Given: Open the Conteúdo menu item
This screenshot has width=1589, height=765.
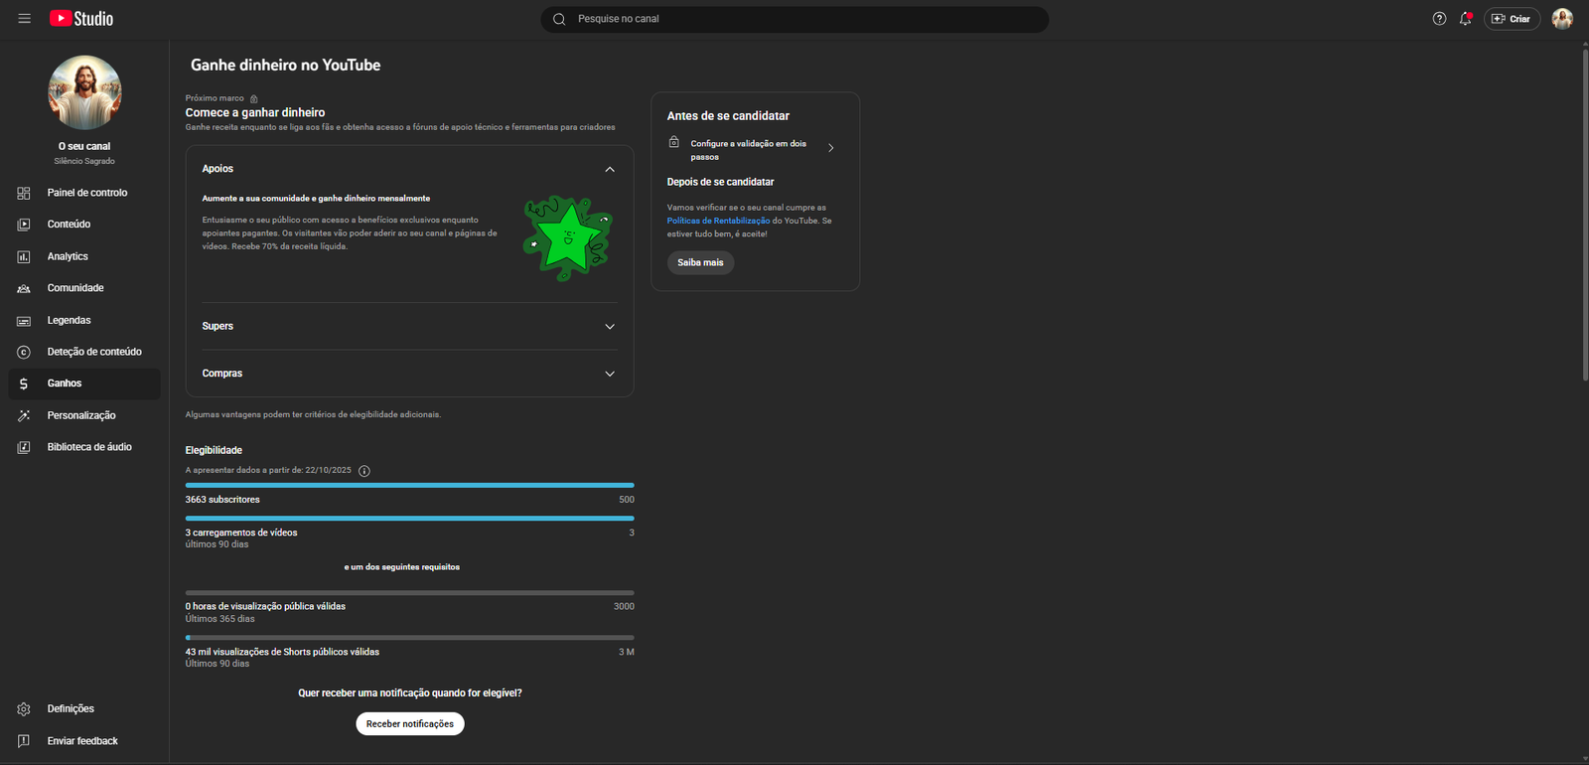Looking at the screenshot, I should (69, 225).
